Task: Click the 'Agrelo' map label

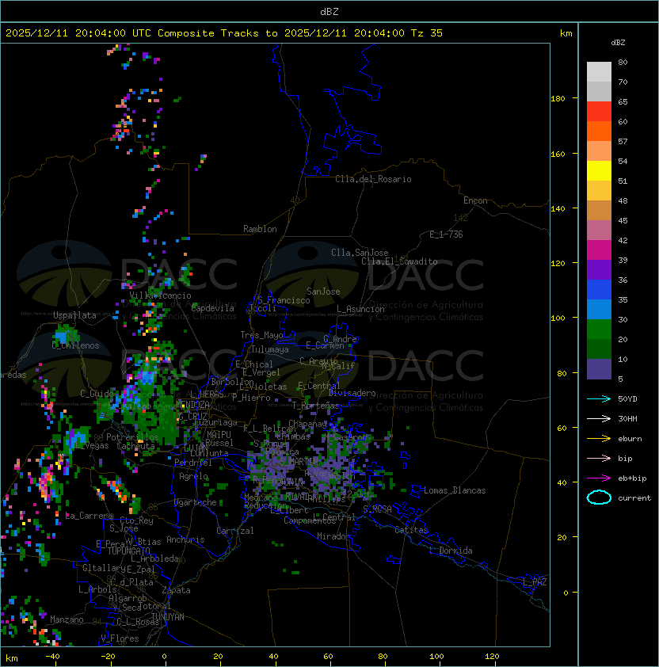Action: [x=193, y=476]
